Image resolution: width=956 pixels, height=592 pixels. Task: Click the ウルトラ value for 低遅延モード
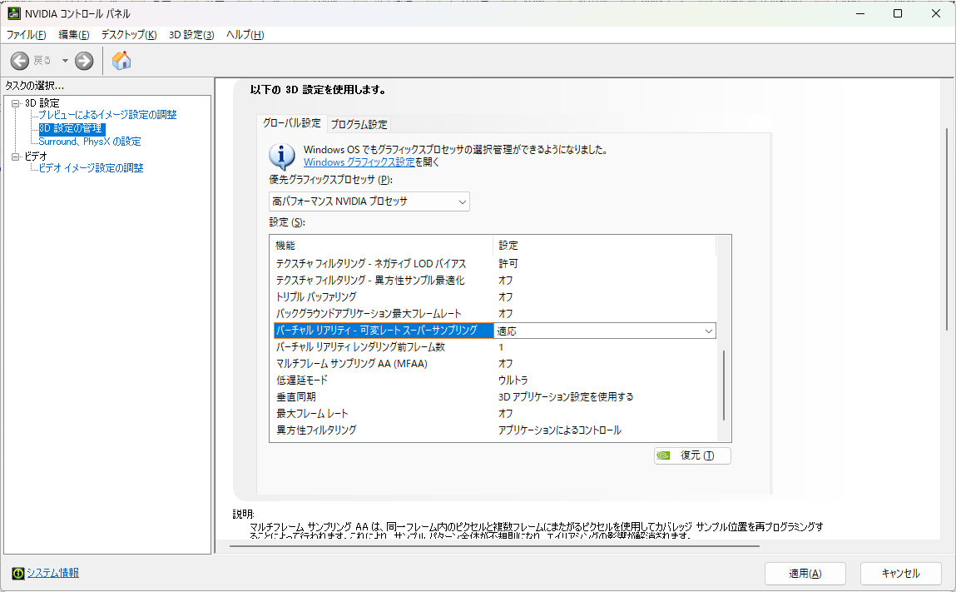point(513,381)
